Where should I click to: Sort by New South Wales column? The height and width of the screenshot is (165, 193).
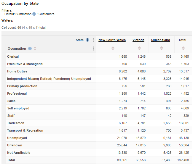113,48
